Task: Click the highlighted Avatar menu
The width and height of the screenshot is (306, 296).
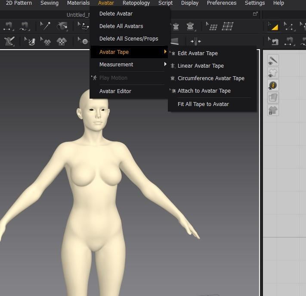Action: pos(106,3)
